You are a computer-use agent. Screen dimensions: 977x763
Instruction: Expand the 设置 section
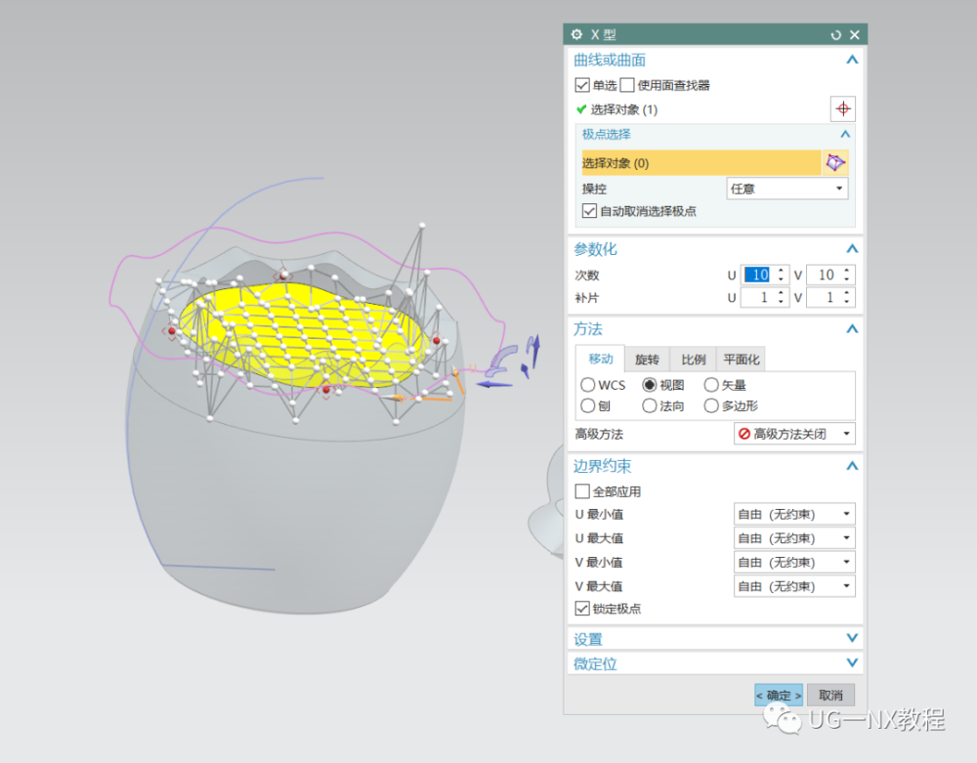tap(713, 639)
